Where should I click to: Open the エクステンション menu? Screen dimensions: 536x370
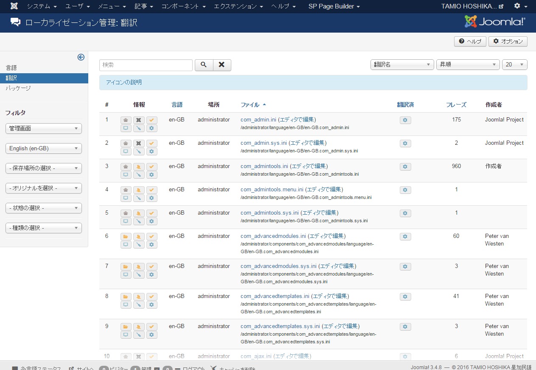click(x=238, y=6)
